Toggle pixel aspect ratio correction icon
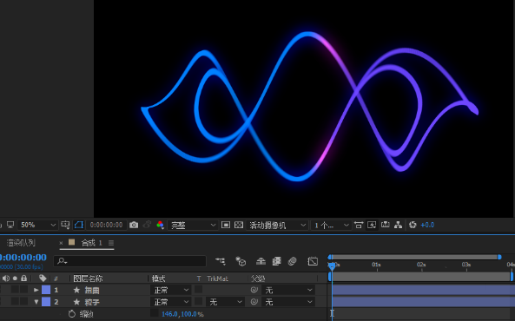Image resolution: width=515 pixels, height=321 pixels. pos(359,225)
